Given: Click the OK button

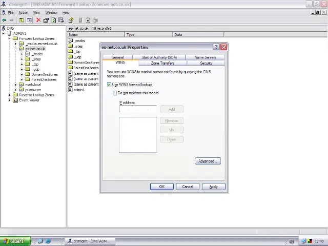Looking at the screenshot, I should pyautogui.click(x=162, y=187).
